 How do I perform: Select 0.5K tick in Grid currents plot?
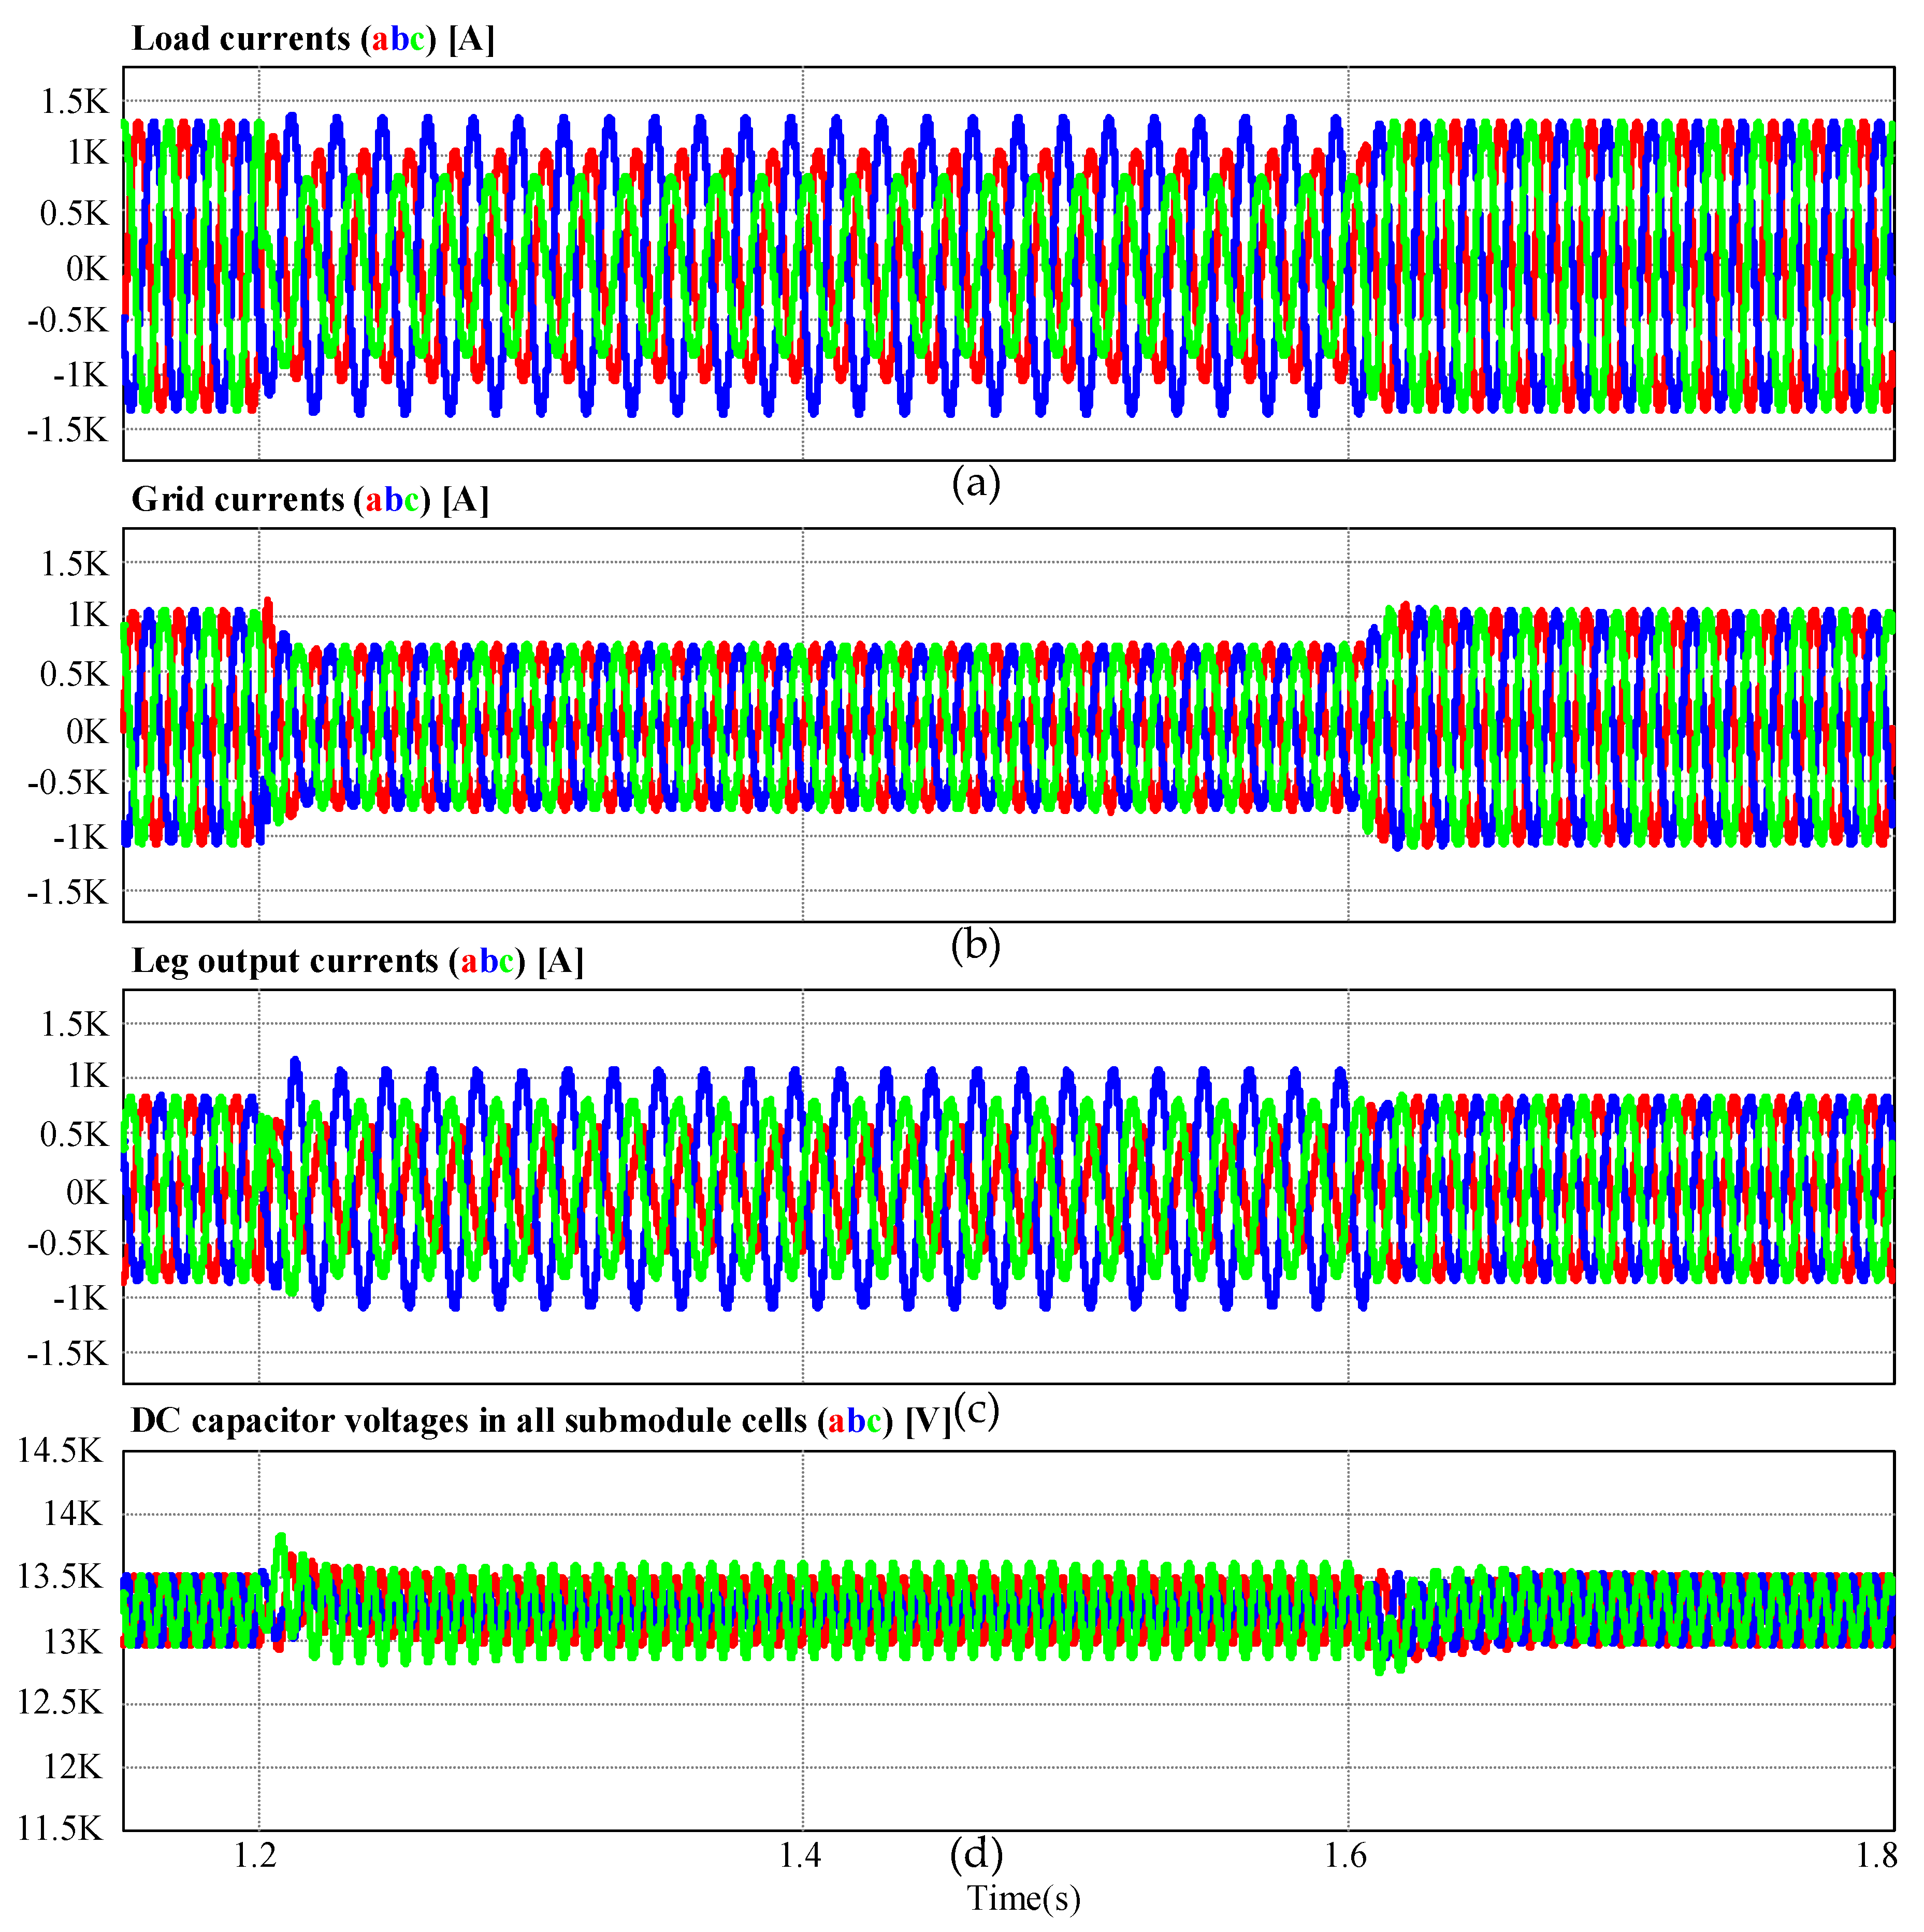point(74,674)
